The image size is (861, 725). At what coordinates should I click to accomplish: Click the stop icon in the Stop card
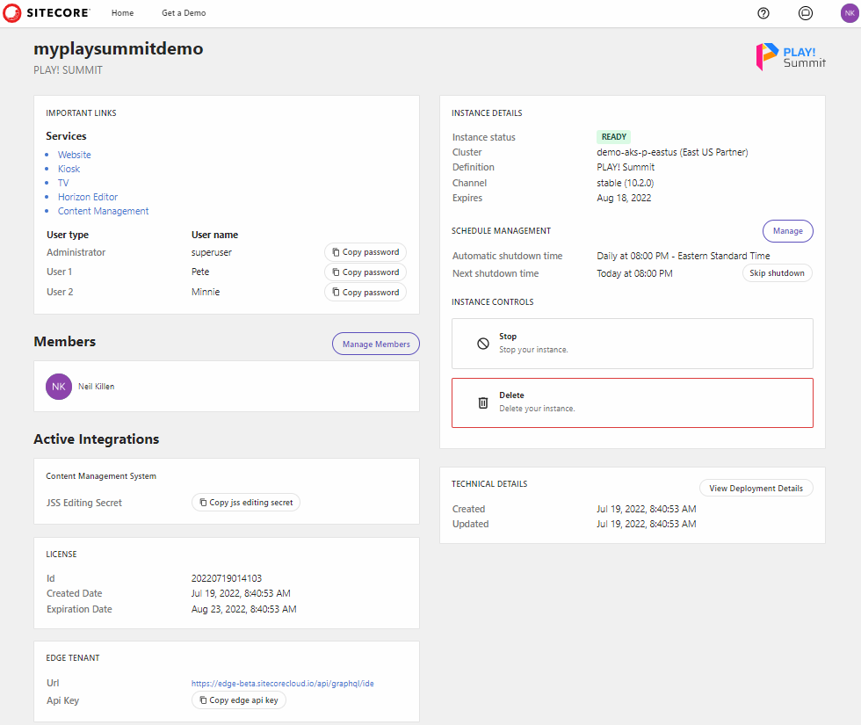tap(482, 343)
